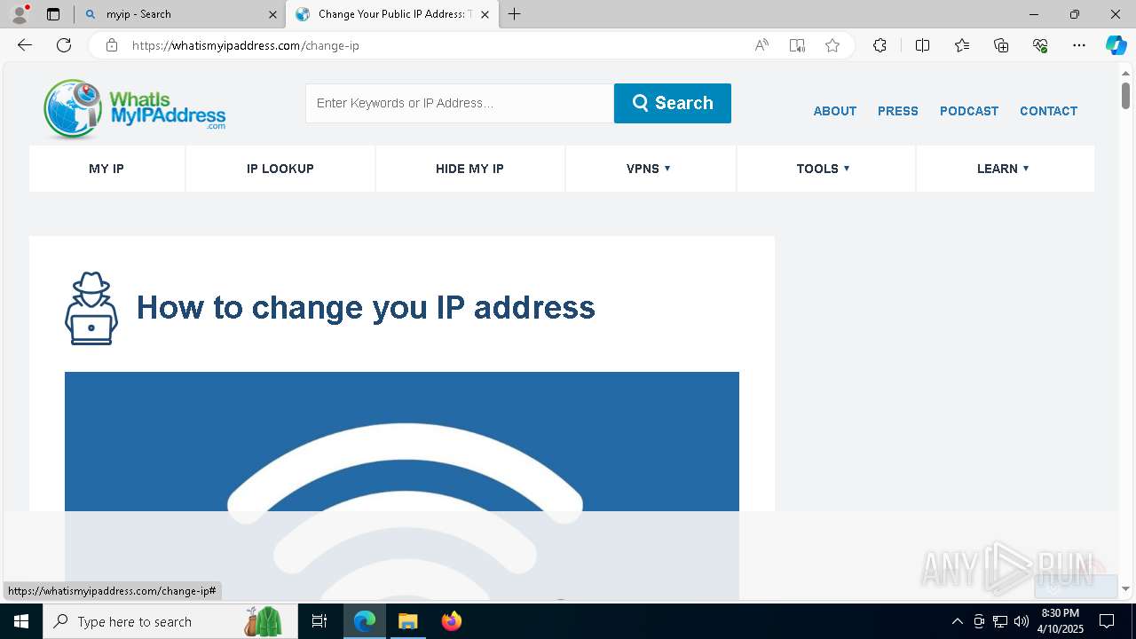1136x639 pixels.
Task: Open the Favorites list icon
Action: pyautogui.click(x=962, y=45)
